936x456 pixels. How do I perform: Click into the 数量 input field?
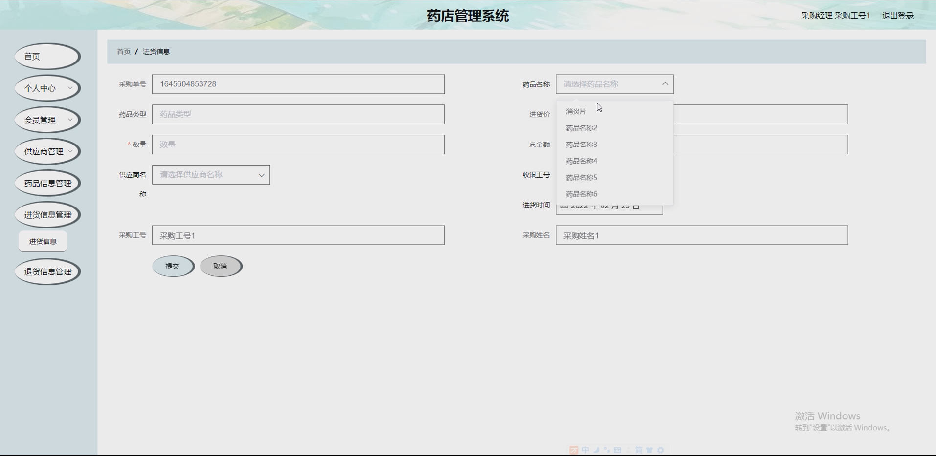pyautogui.click(x=298, y=145)
